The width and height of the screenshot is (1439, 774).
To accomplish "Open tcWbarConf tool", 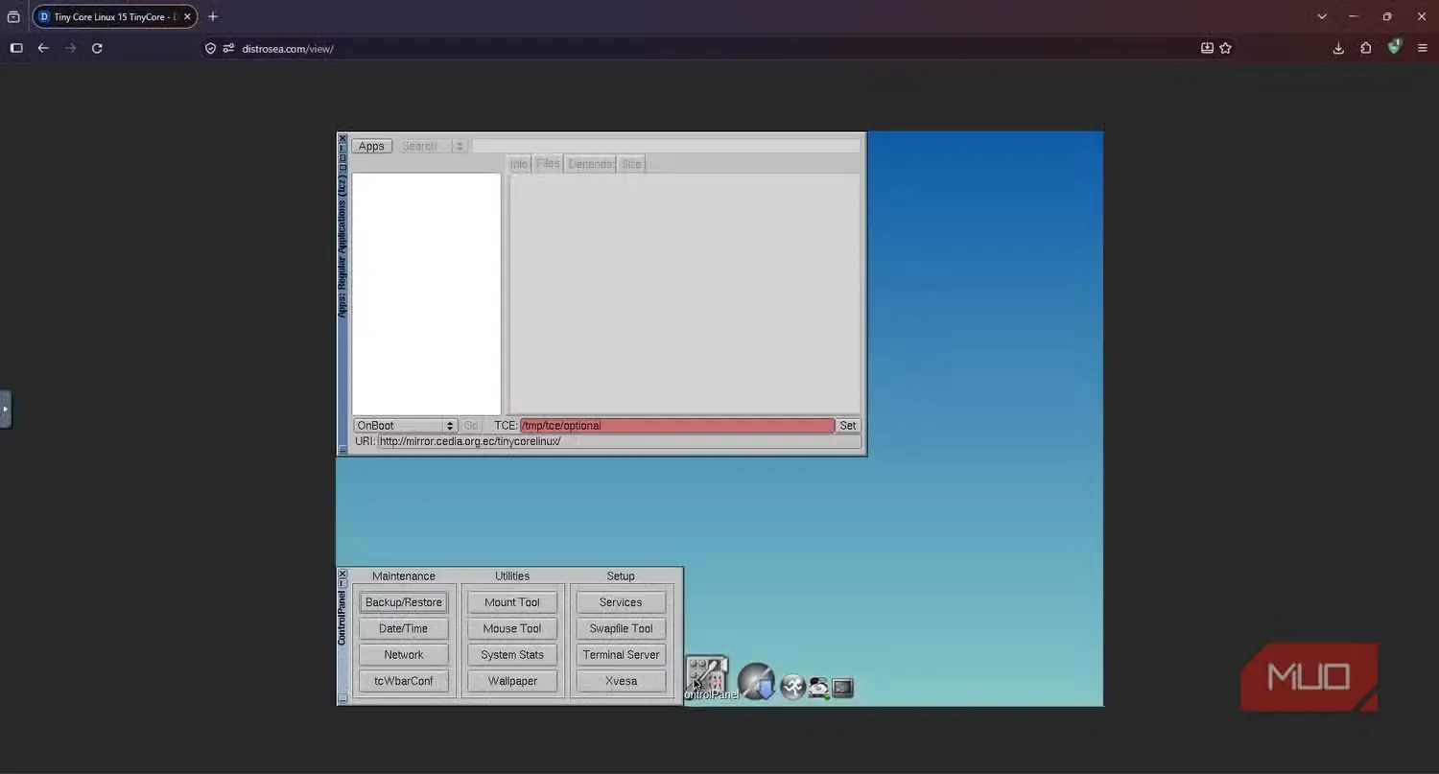I will pos(404,681).
